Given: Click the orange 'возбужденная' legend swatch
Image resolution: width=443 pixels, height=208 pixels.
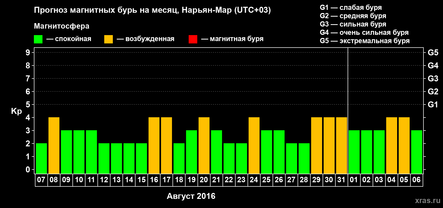Looking at the screenshot, I should pos(108,39).
